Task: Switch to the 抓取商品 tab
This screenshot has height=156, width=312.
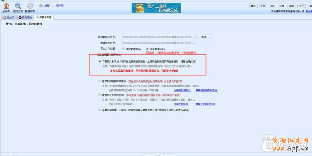Action: (x=25, y=17)
